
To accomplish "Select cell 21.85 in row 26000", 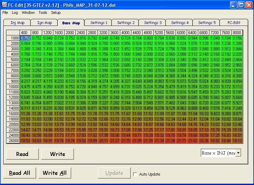I will point(137,141).
